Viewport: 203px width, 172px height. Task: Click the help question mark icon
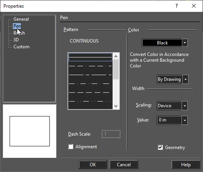(x=177, y=6)
